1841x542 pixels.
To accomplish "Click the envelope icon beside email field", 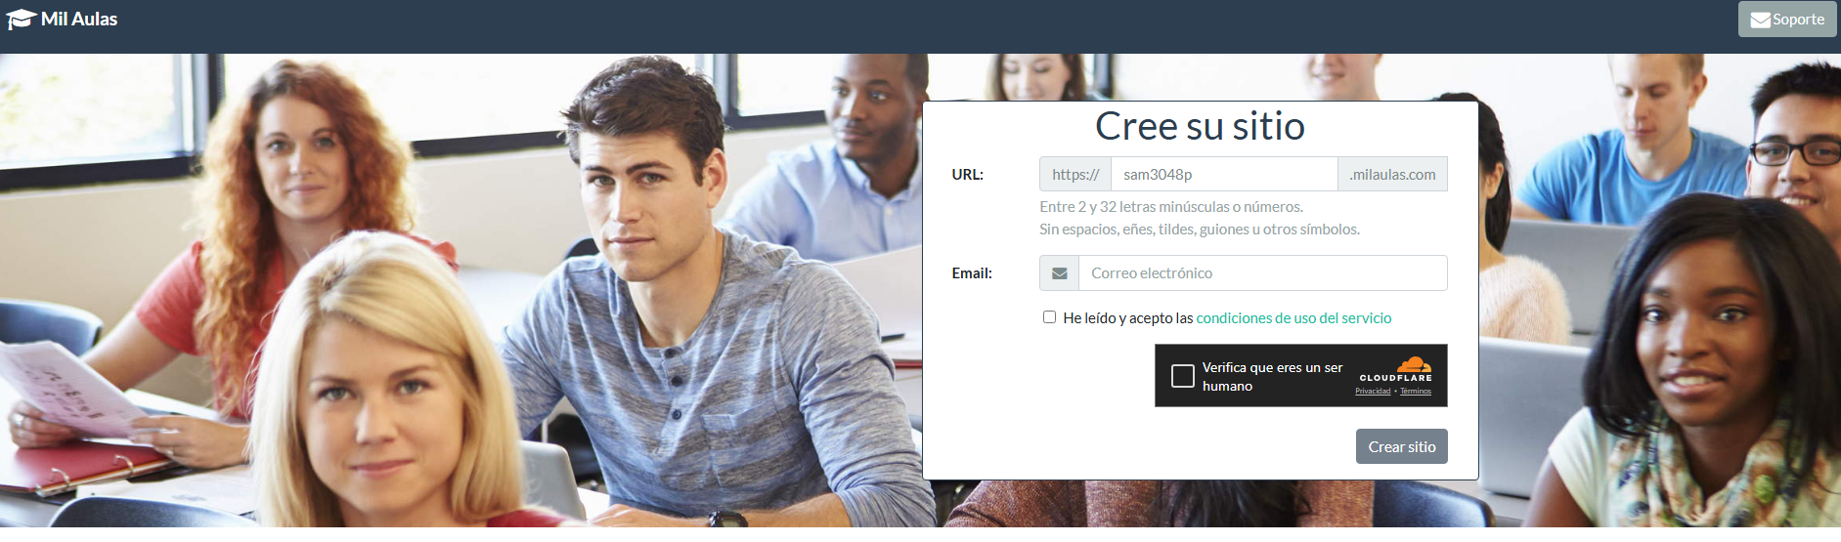I will click(x=1059, y=273).
